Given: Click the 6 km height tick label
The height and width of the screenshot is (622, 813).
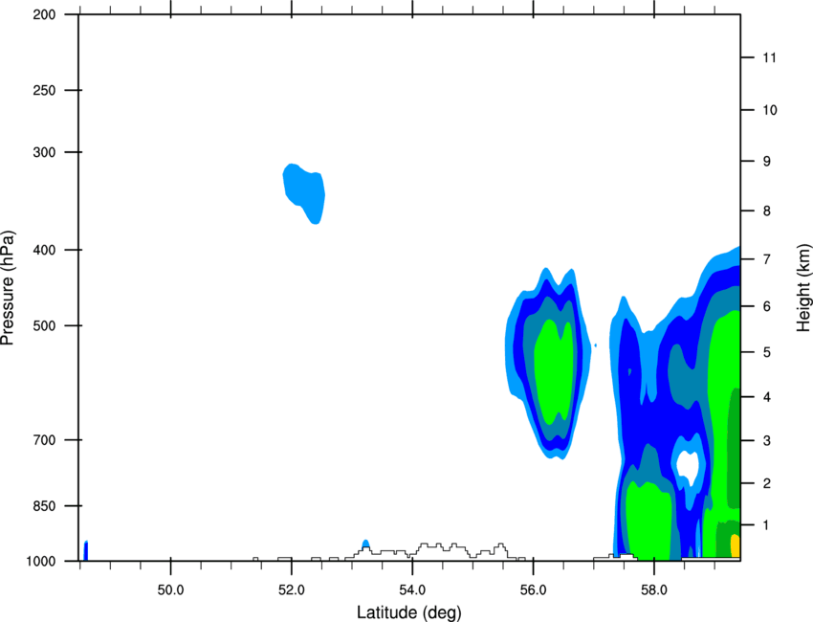Looking at the screenshot, I should pyautogui.click(x=767, y=306).
